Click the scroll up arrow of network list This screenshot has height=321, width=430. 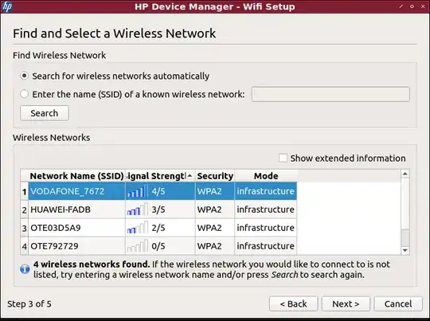405,174
